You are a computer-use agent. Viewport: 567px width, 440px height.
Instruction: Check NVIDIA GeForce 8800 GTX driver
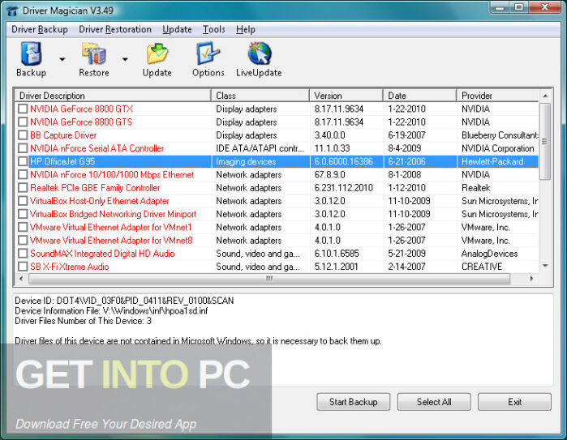(23, 109)
